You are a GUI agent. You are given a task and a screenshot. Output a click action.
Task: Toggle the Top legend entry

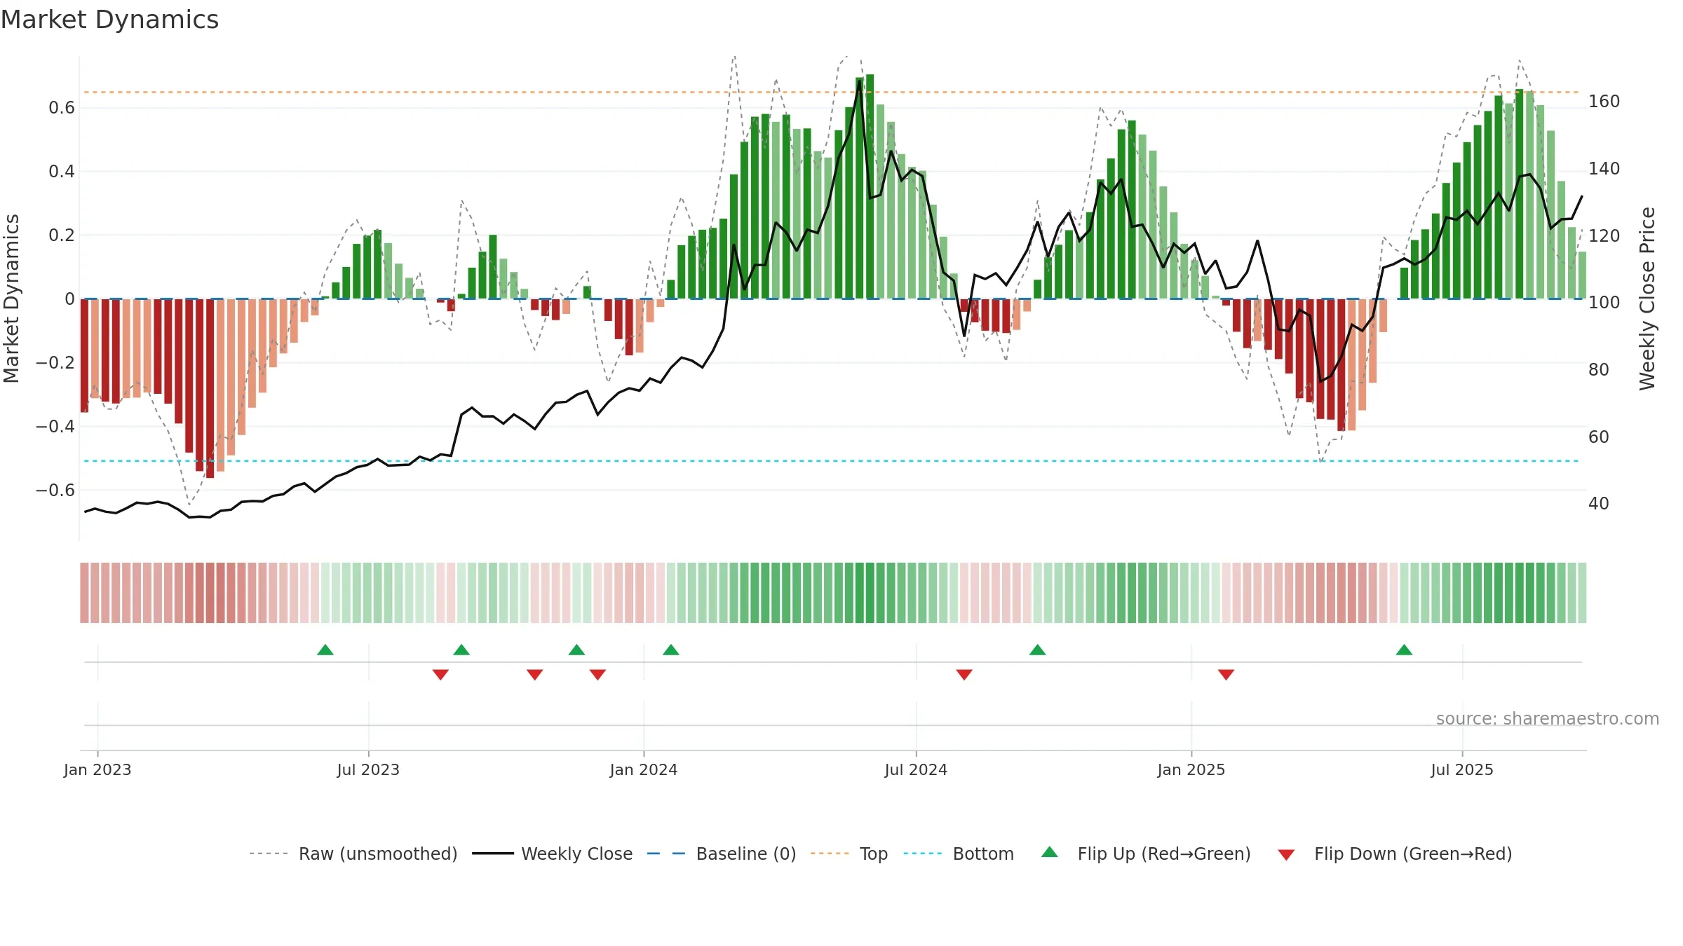point(849,854)
